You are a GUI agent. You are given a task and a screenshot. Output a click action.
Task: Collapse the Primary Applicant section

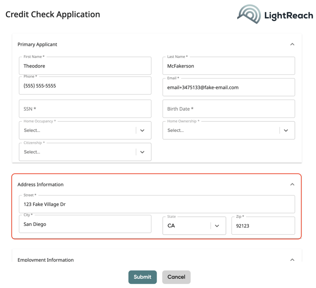[x=292, y=45]
